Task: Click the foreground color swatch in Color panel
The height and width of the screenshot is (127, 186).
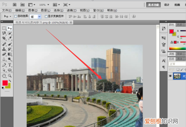Action: tap(171, 31)
